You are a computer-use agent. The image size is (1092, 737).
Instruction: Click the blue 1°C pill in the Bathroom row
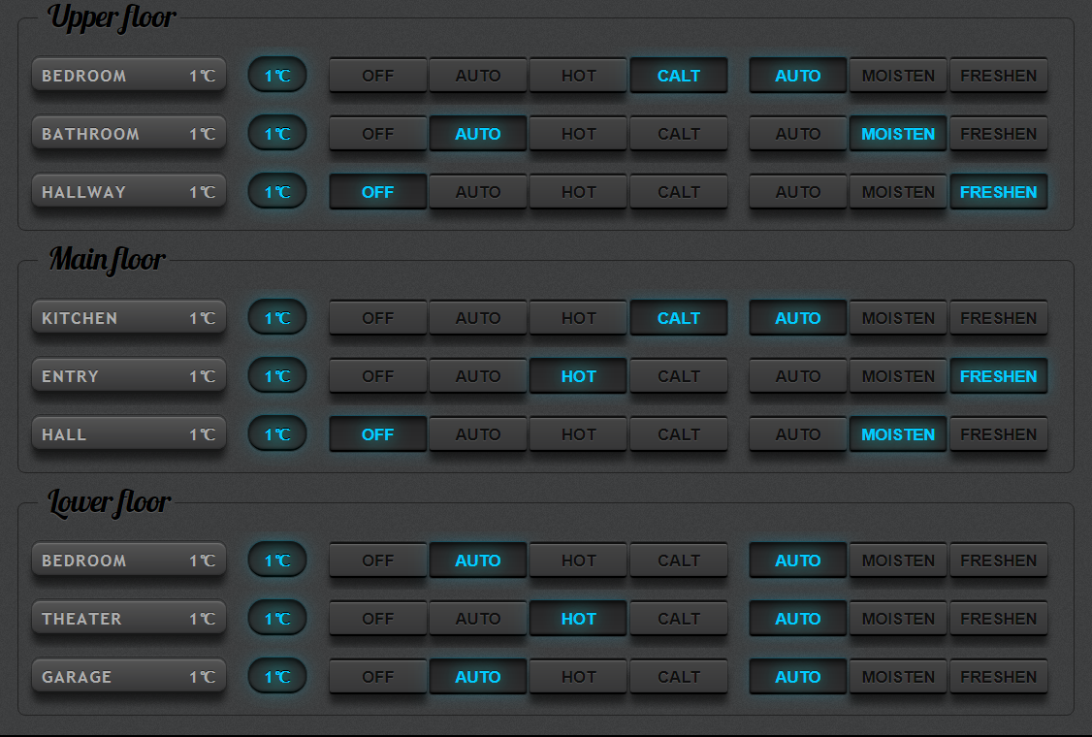(277, 133)
